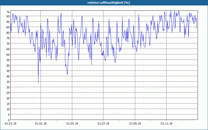The image size is (208, 130).
Task: Click the 70 y-axis value
Action: coord(8,43)
